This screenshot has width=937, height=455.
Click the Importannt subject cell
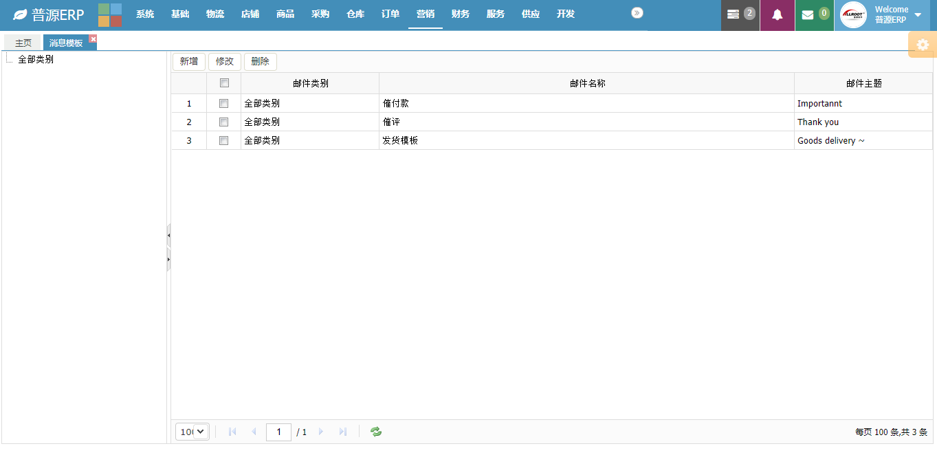pyautogui.click(x=863, y=104)
